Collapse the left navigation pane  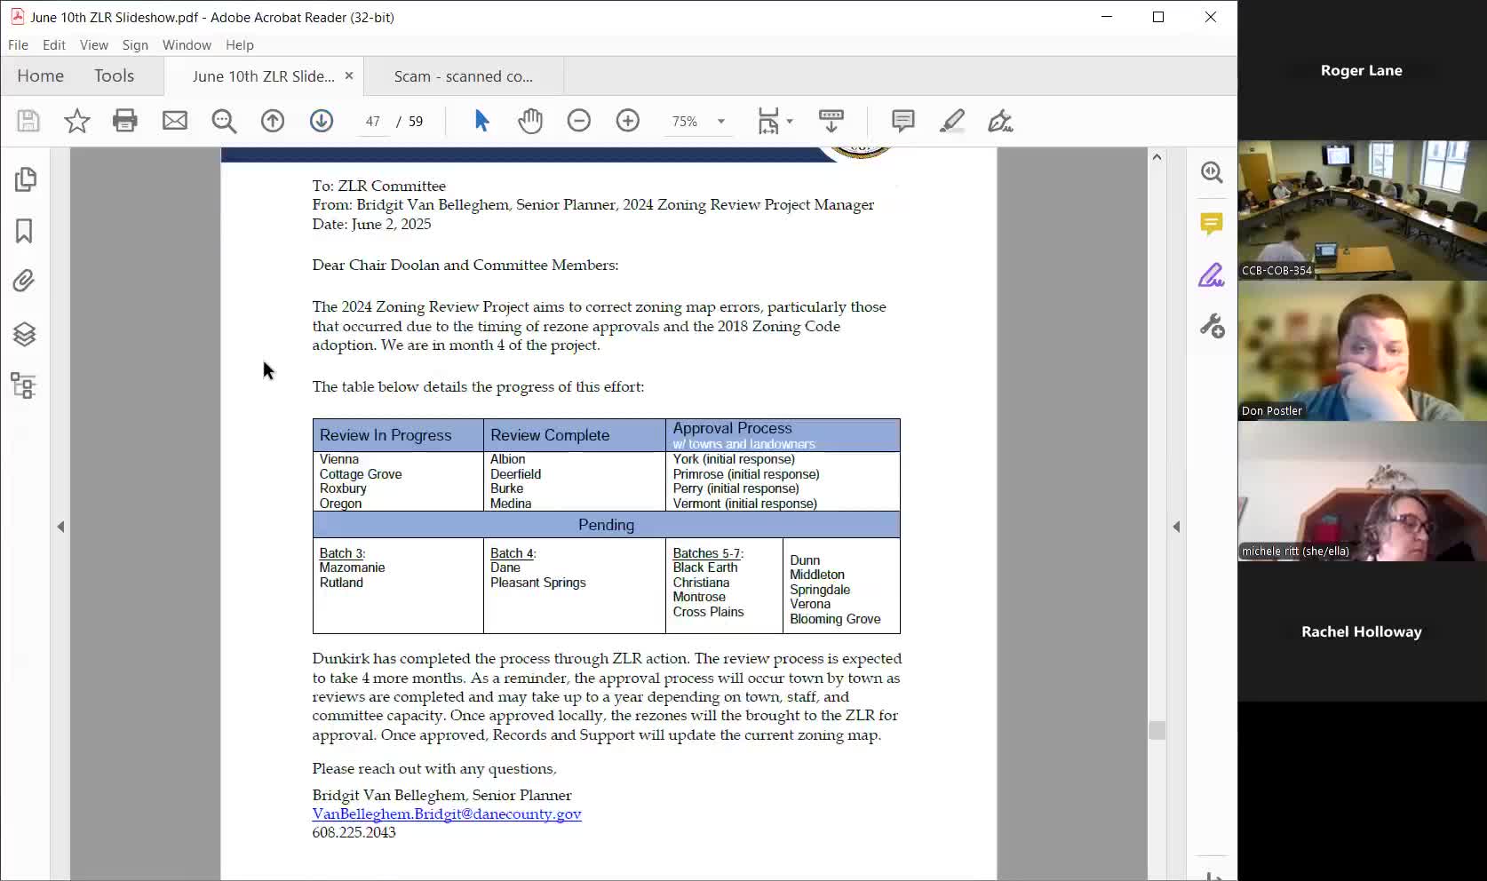point(60,527)
